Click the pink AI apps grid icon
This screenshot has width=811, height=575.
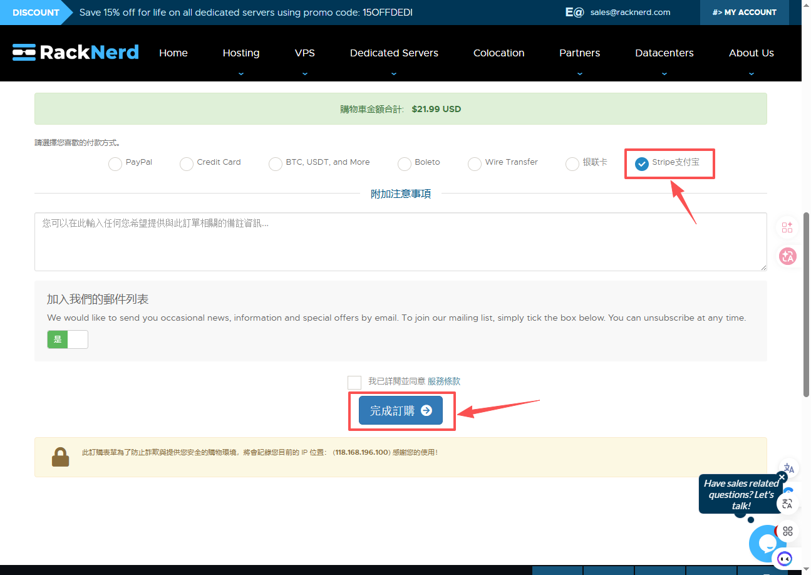point(787,227)
